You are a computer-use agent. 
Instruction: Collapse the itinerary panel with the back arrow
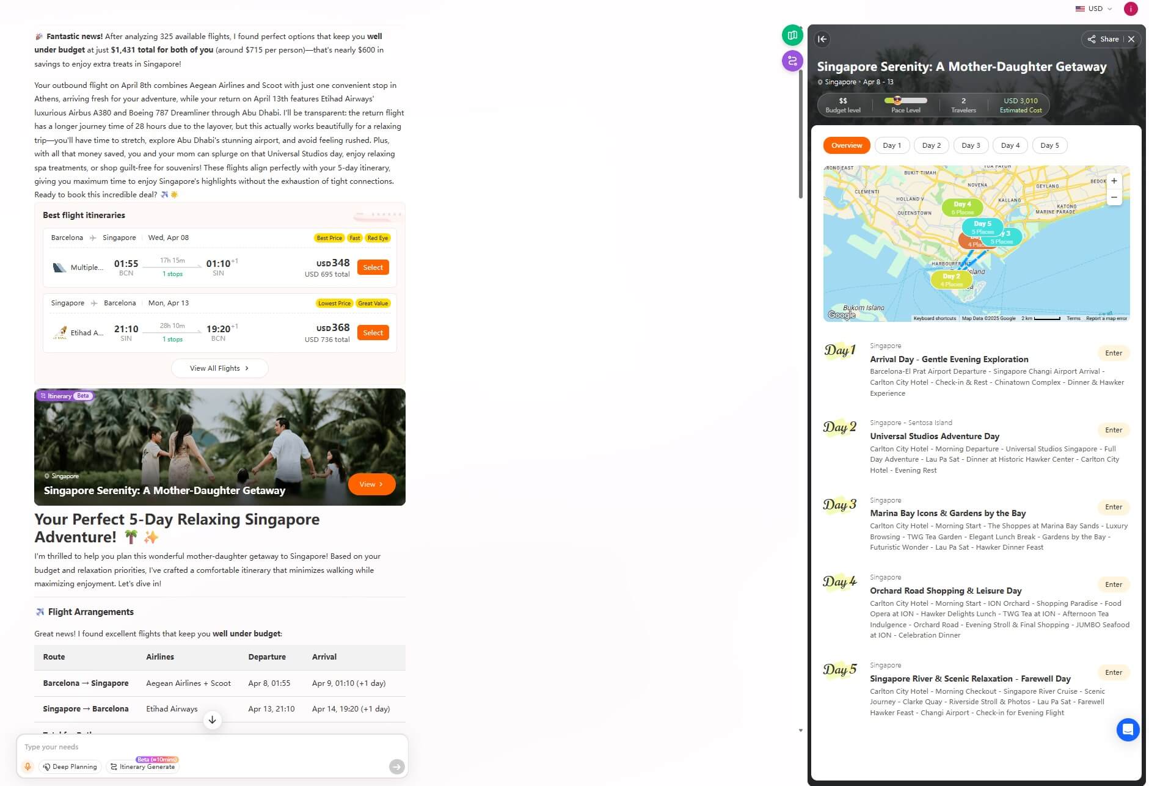coord(822,39)
